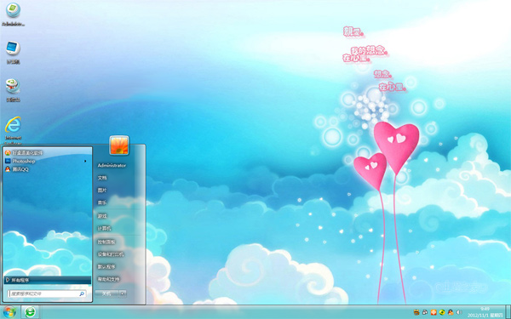Click the Administrator user picture thumbnail
The height and width of the screenshot is (319, 511).
[119, 145]
